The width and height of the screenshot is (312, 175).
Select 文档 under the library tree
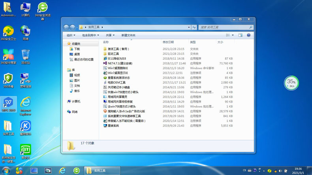click(x=77, y=86)
